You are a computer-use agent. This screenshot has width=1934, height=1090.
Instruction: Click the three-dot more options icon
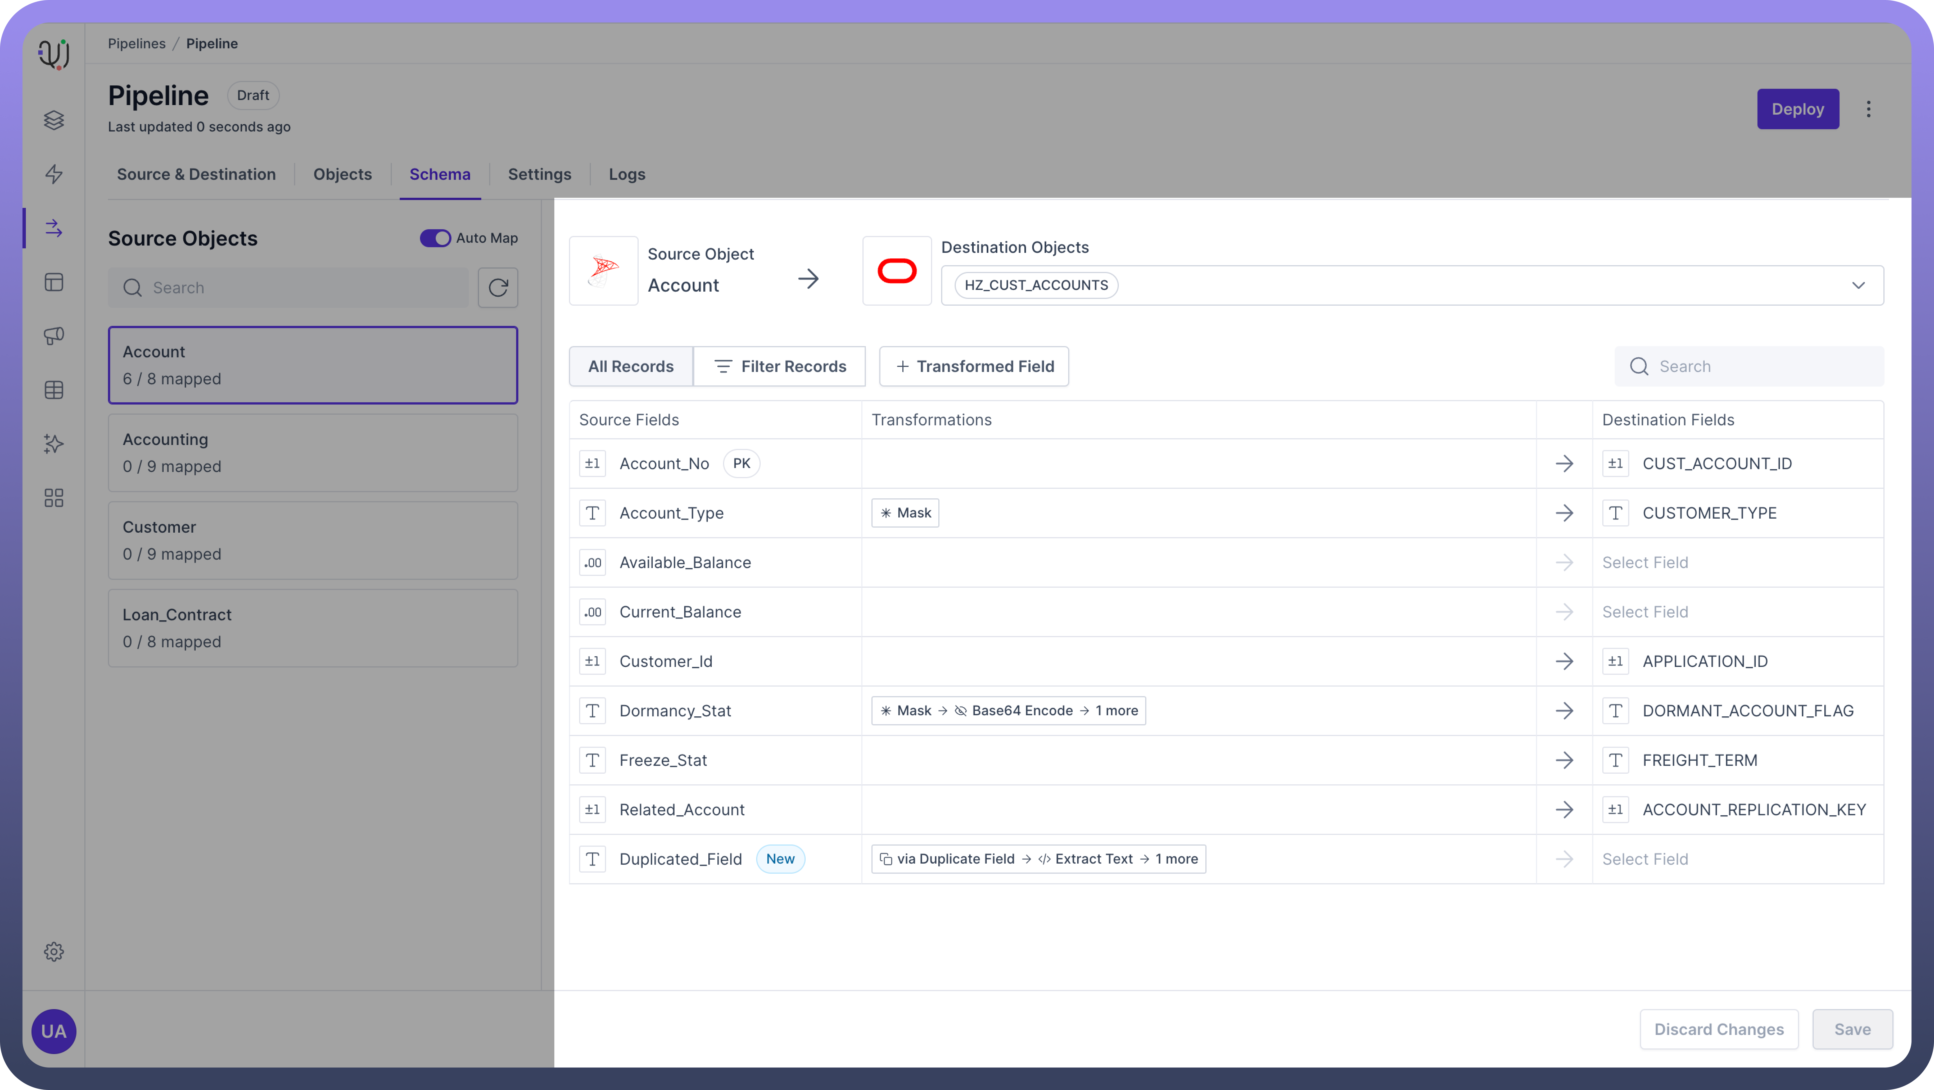coord(1868,110)
